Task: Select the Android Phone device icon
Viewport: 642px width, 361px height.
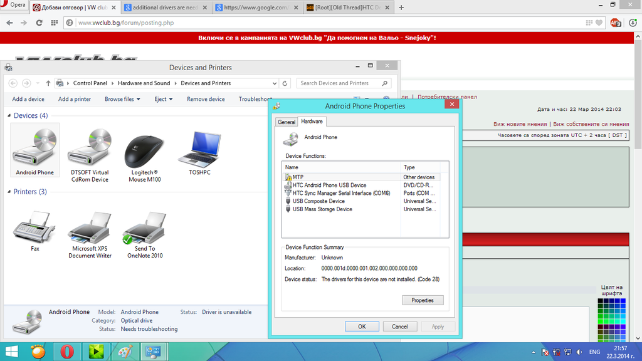Action: (x=35, y=150)
